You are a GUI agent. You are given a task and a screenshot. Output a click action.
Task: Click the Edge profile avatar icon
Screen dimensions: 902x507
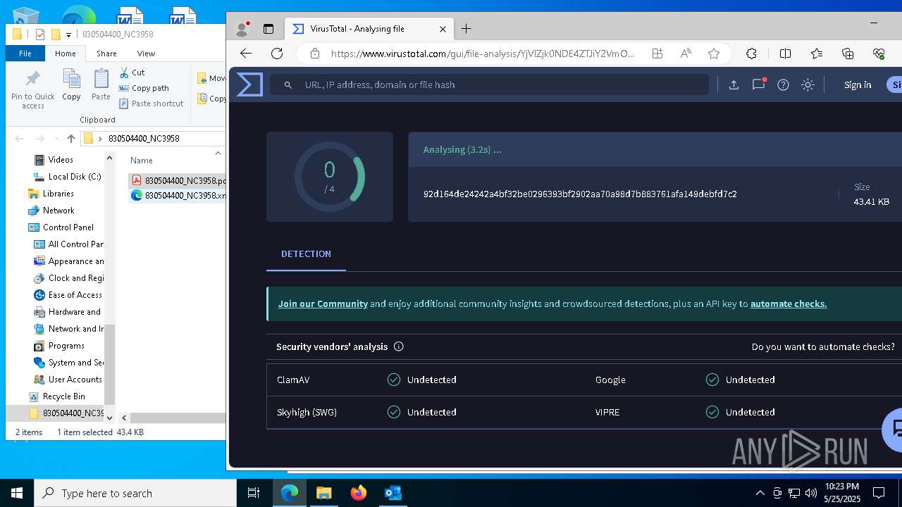pyautogui.click(x=242, y=29)
